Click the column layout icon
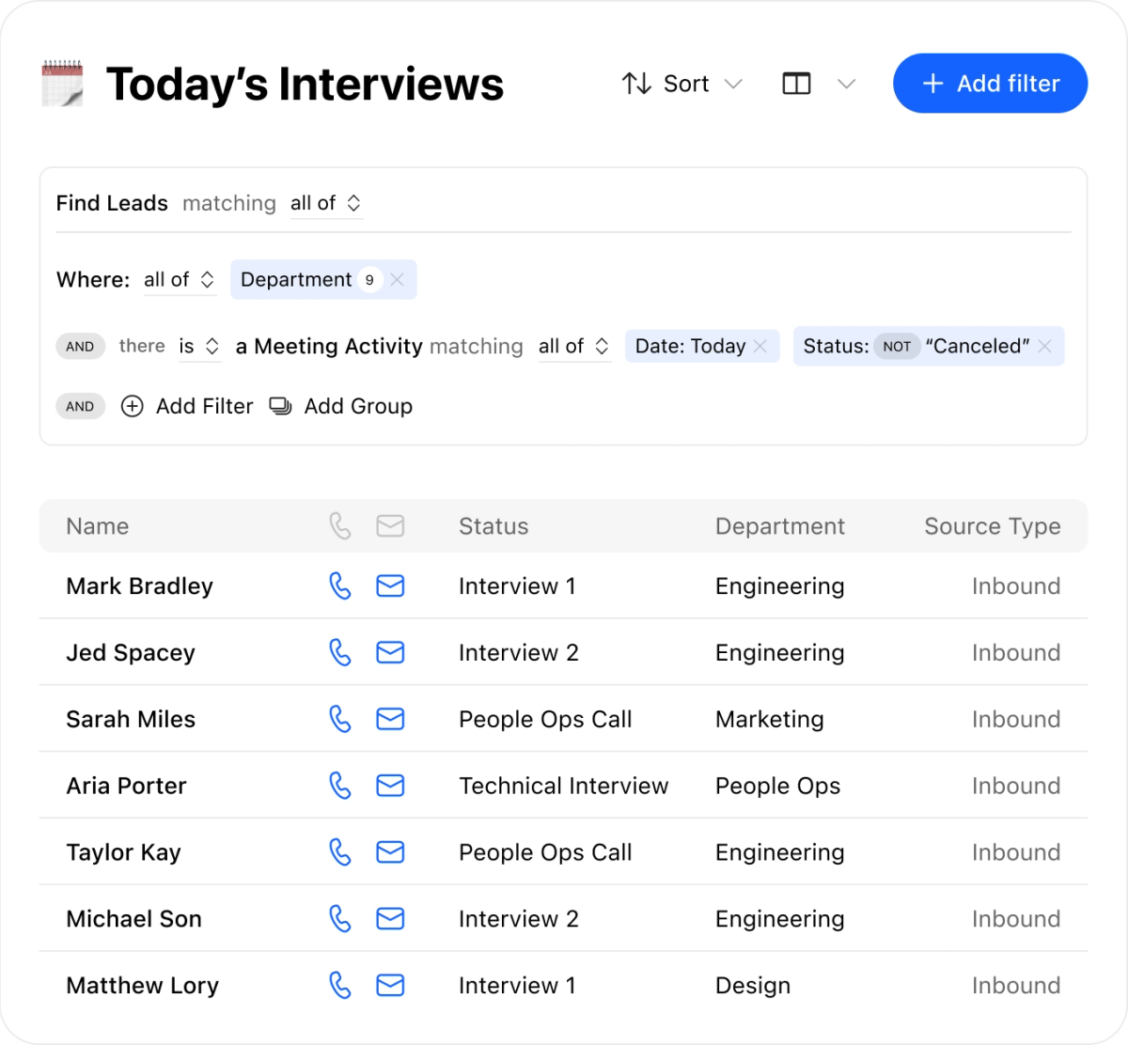The image size is (1128, 1045). point(796,84)
